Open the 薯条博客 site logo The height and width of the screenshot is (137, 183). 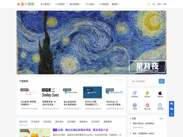pos(26,4)
